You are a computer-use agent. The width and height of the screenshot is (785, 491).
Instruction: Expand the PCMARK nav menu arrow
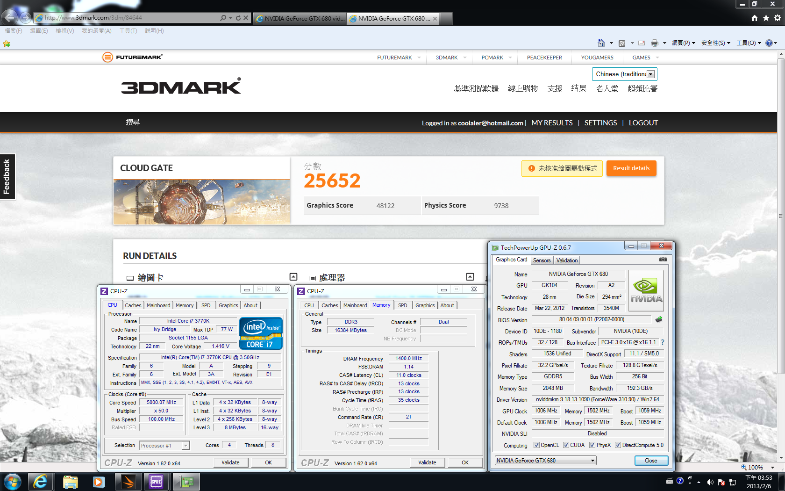tap(510, 58)
